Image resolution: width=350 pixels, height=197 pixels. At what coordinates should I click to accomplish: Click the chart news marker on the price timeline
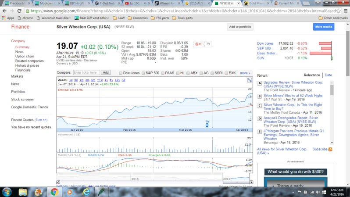click(x=207, y=125)
